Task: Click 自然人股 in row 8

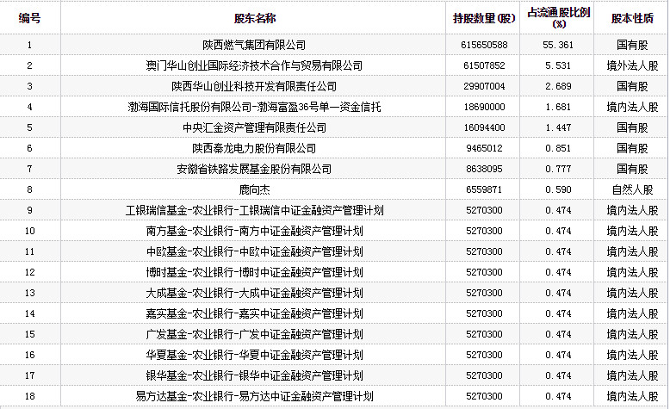Action: (632, 189)
